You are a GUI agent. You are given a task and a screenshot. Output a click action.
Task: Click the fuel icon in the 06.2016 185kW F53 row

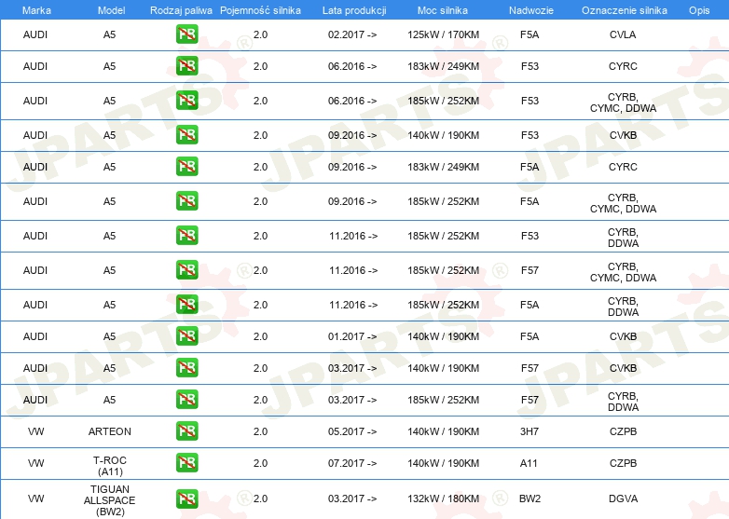[186, 101]
